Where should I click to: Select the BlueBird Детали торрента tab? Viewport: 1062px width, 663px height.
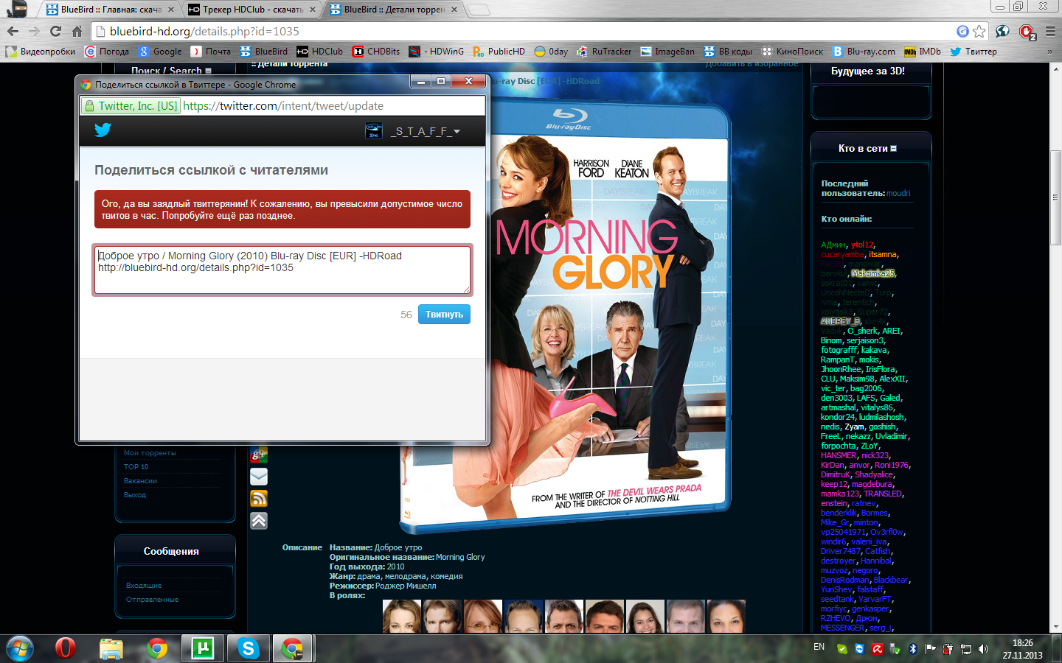[393, 10]
